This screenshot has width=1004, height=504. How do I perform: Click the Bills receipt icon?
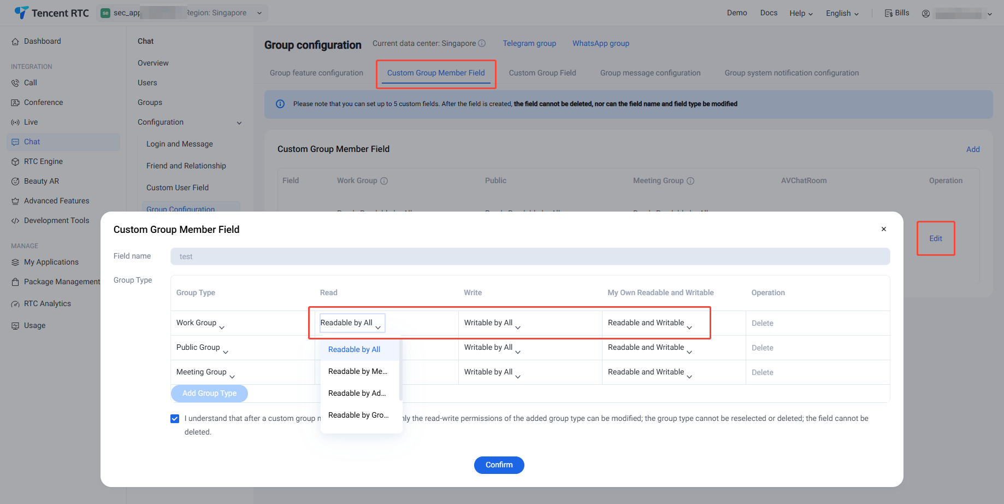[x=889, y=13]
